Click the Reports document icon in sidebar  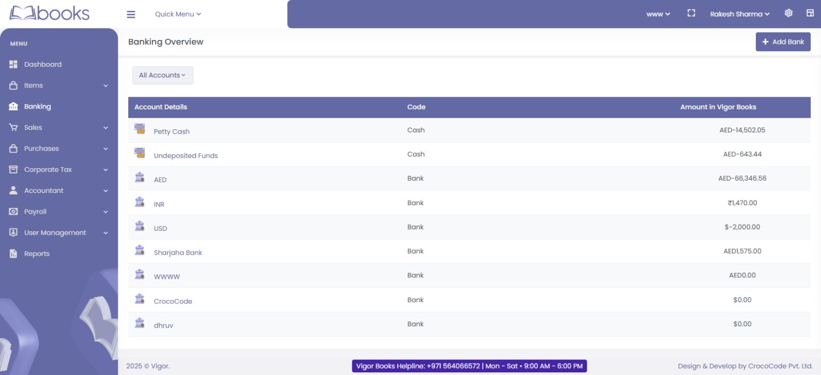[x=13, y=254]
